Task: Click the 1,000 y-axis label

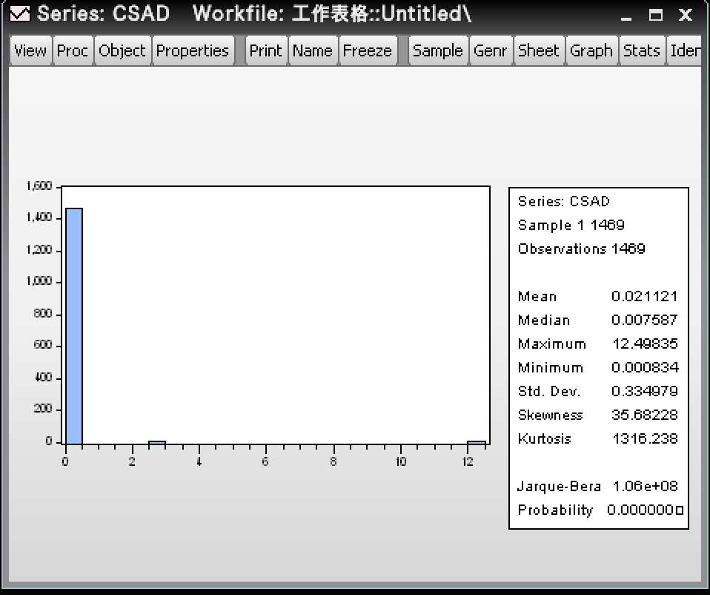Action: pos(39,281)
